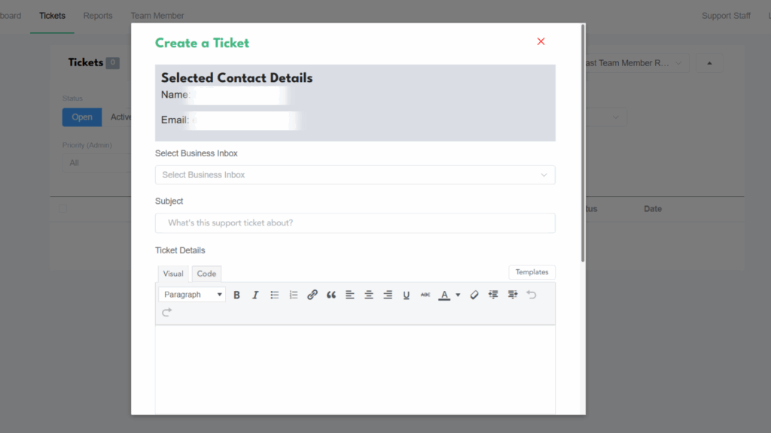Apply strikethrough formatting

[x=425, y=295]
